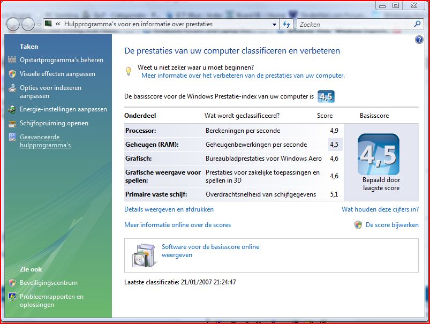Open Probleemrapporten en oplossingen link

point(51,300)
